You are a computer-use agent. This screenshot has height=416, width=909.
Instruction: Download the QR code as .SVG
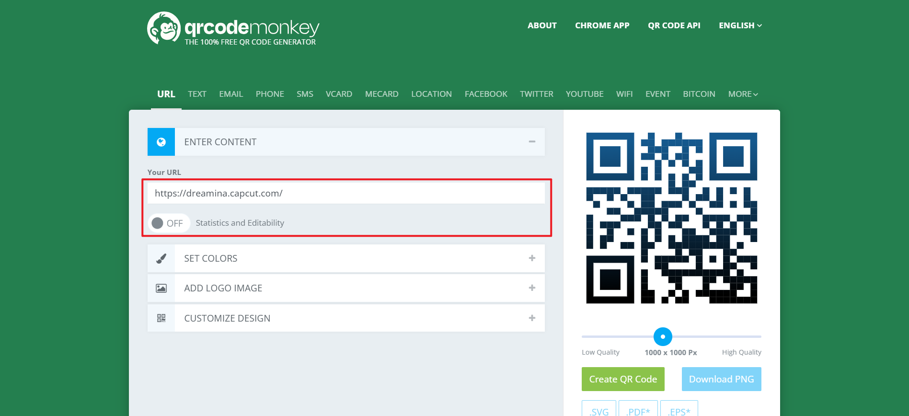point(599,409)
